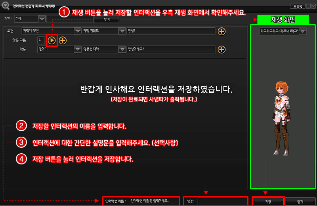Click the plus icon next to play button
The image size is (317, 206).
[63, 40]
